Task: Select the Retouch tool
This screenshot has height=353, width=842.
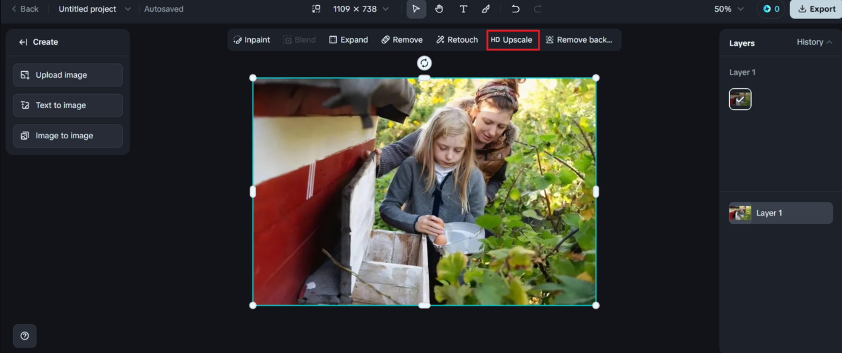Action: (x=457, y=40)
